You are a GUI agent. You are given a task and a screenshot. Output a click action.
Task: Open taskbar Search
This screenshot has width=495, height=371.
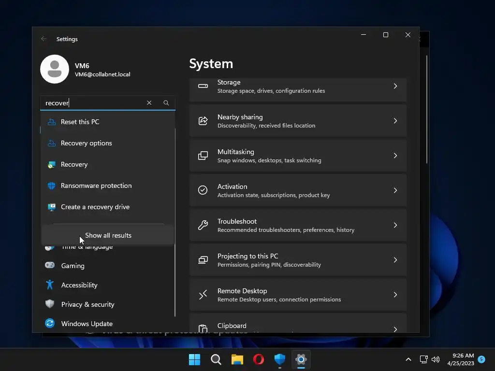click(x=216, y=359)
